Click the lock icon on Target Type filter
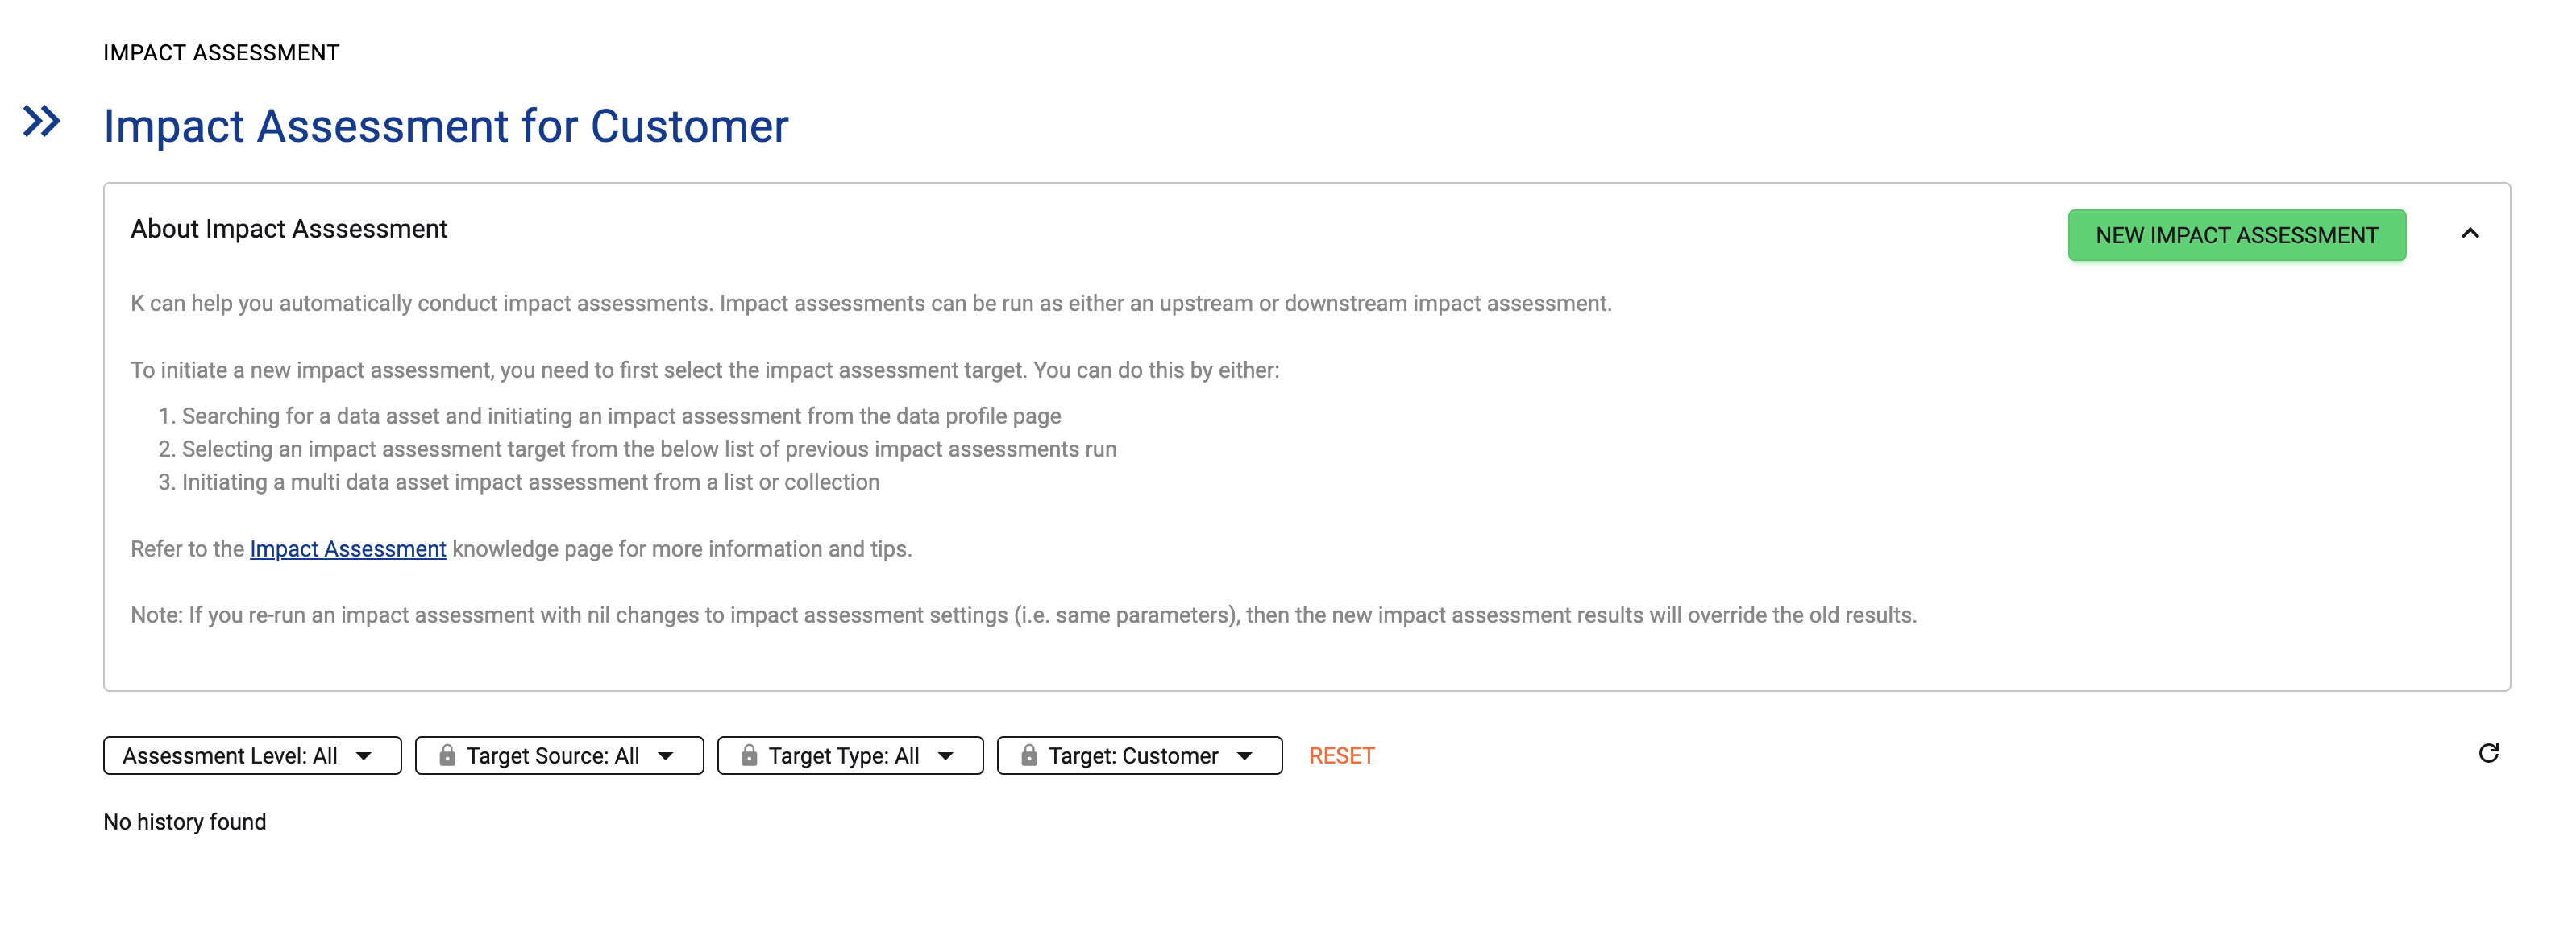The image size is (2576, 952). tap(749, 756)
